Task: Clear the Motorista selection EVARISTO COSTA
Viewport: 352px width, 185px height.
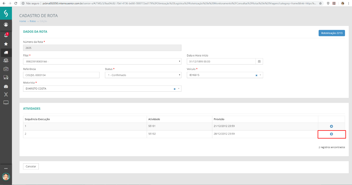Action: coord(175,89)
